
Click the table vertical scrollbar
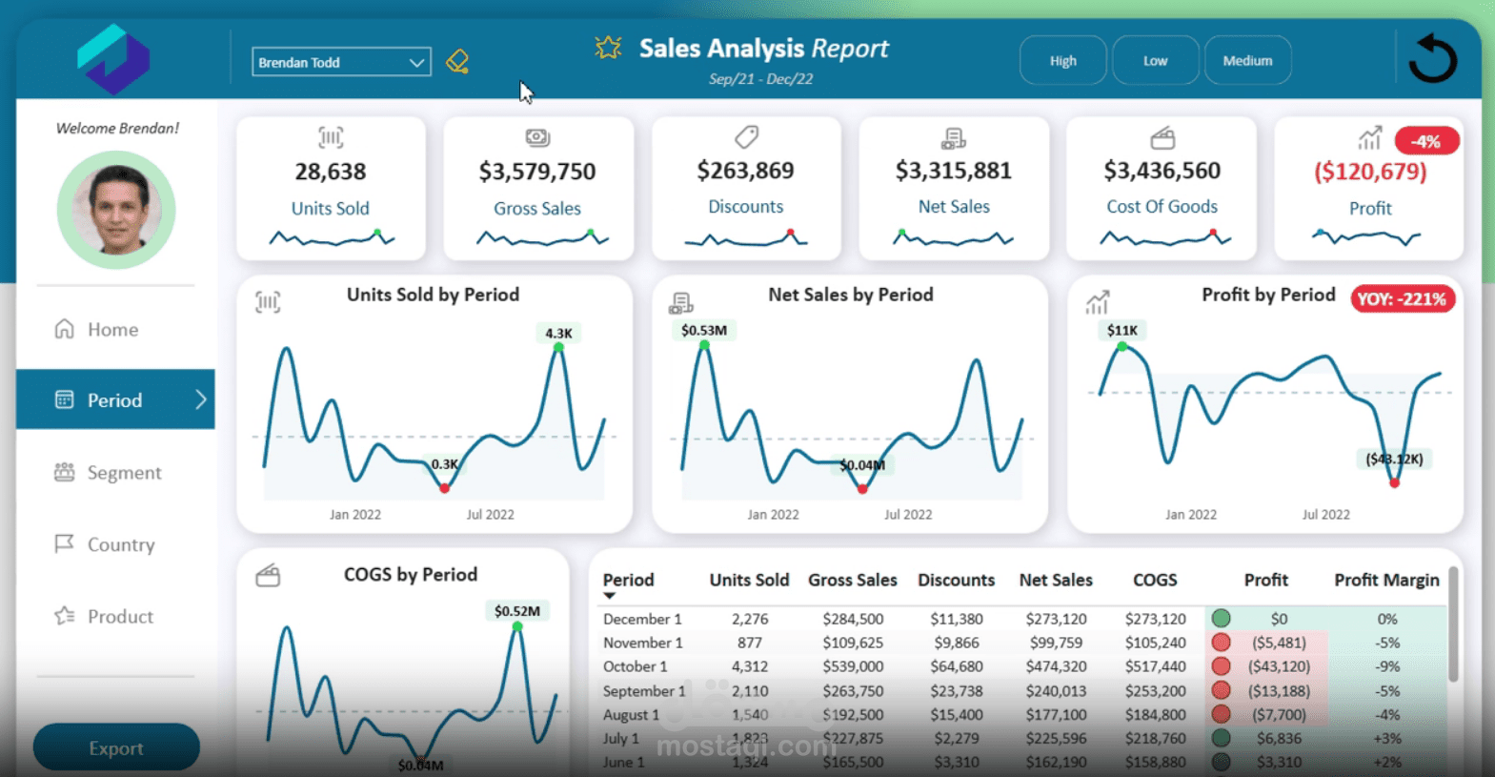coord(1453,625)
